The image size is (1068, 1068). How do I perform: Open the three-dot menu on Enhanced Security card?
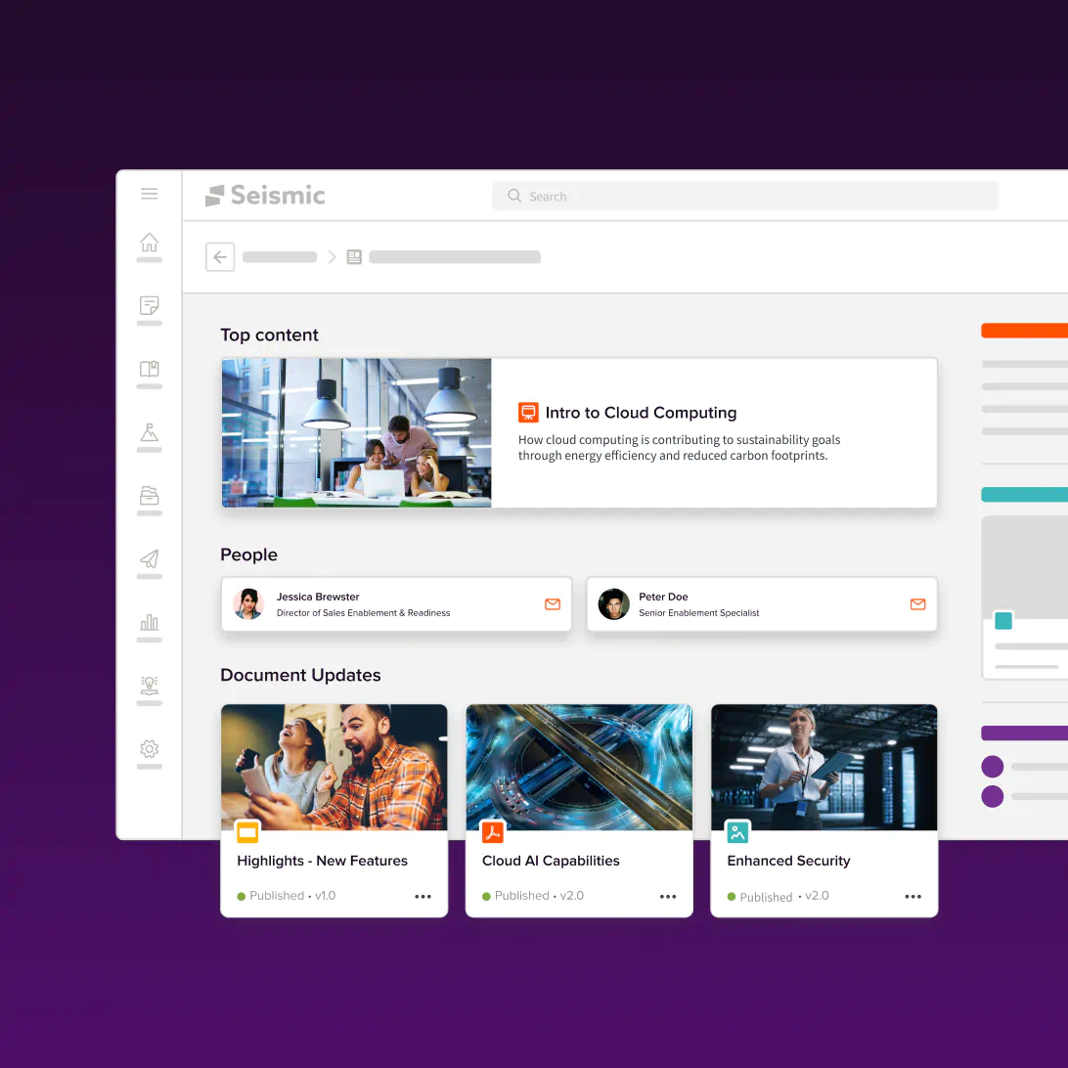[x=912, y=896]
